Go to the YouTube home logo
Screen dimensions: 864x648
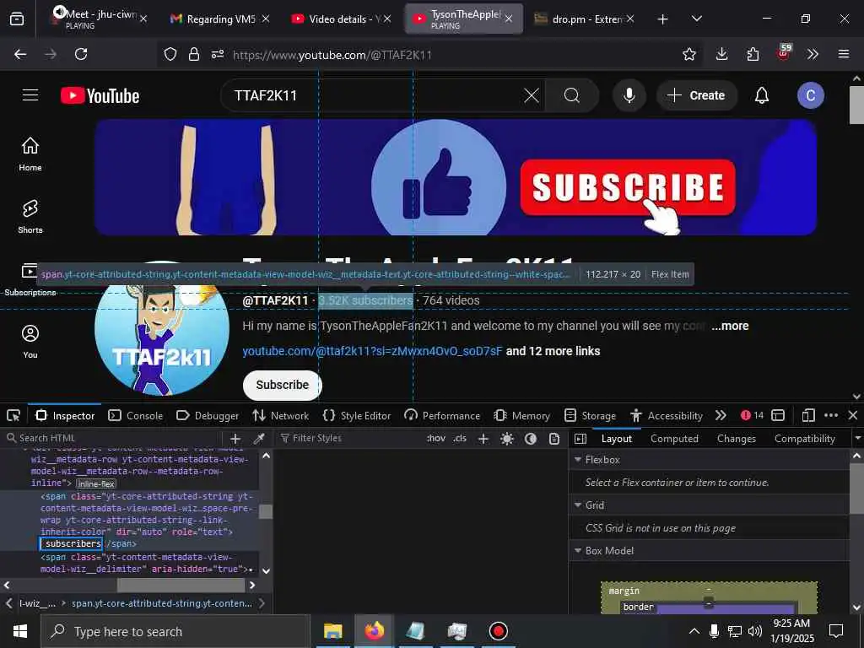[100, 95]
